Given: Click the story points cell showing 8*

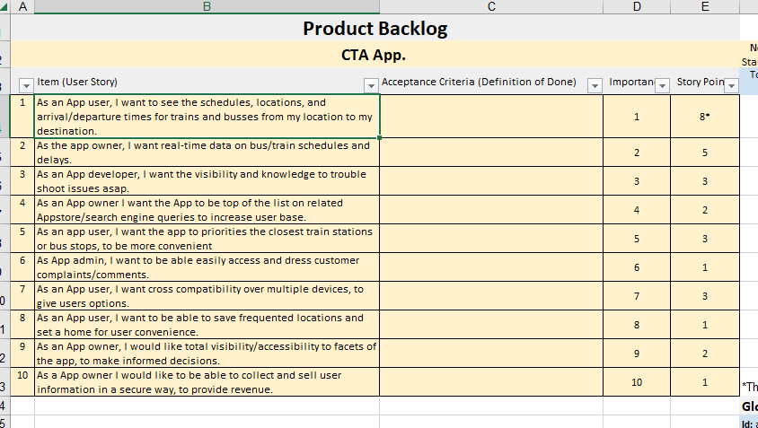Looking at the screenshot, I should 705,117.
